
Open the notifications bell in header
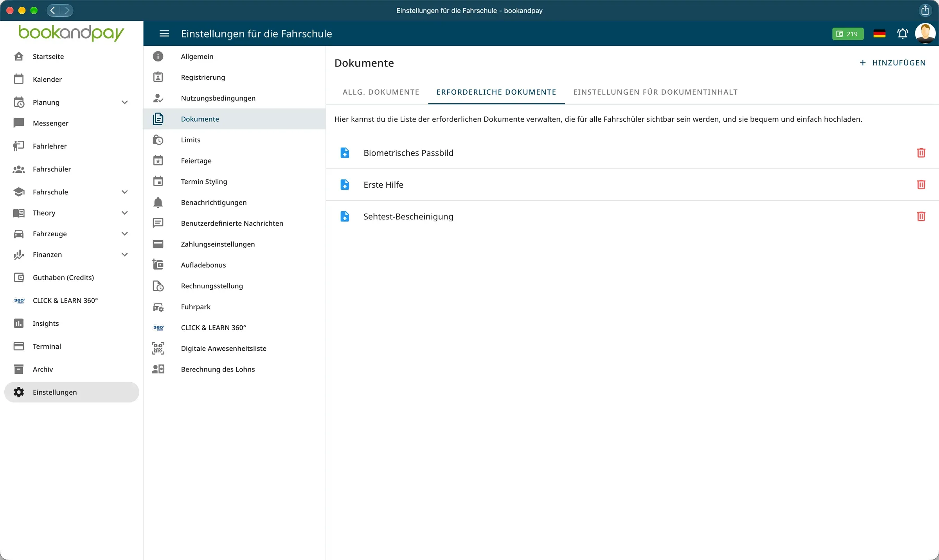(903, 34)
